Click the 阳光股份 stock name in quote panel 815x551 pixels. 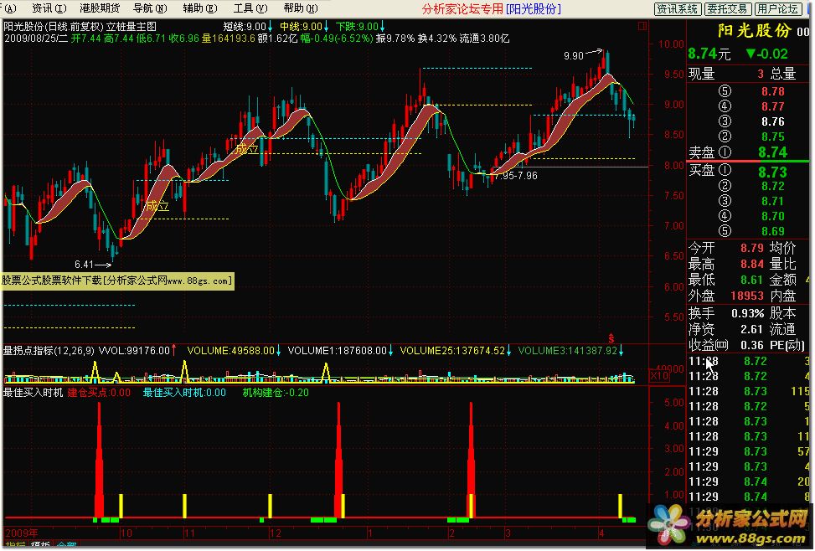pos(755,31)
